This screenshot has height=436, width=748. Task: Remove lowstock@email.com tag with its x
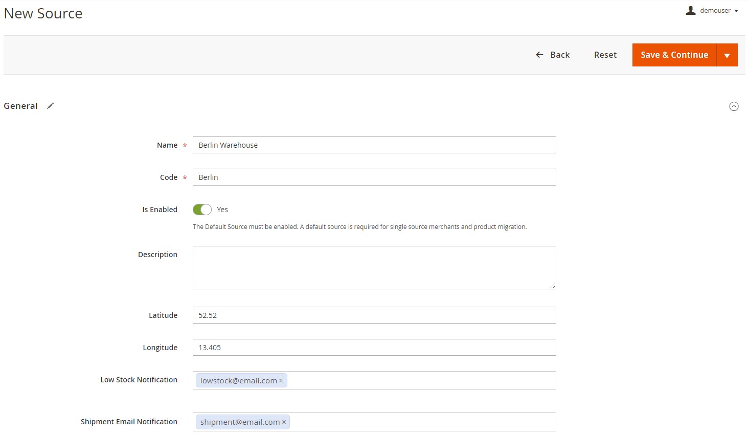[281, 381]
